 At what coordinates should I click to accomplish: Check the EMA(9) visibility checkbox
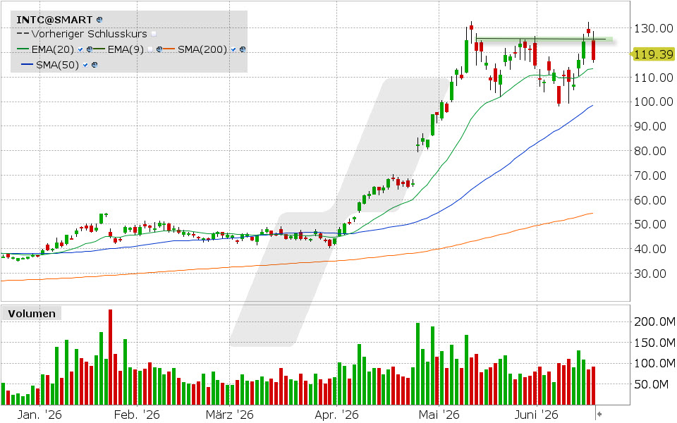[150, 49]
